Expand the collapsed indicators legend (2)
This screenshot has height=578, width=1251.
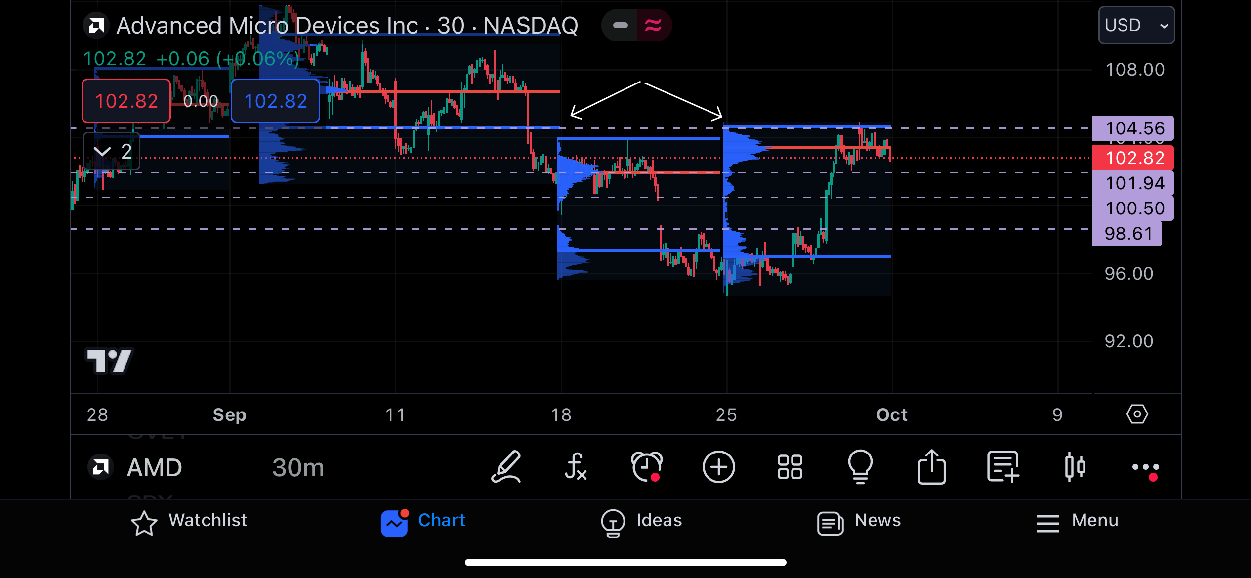pyautogui.click(x=112, y=151)
